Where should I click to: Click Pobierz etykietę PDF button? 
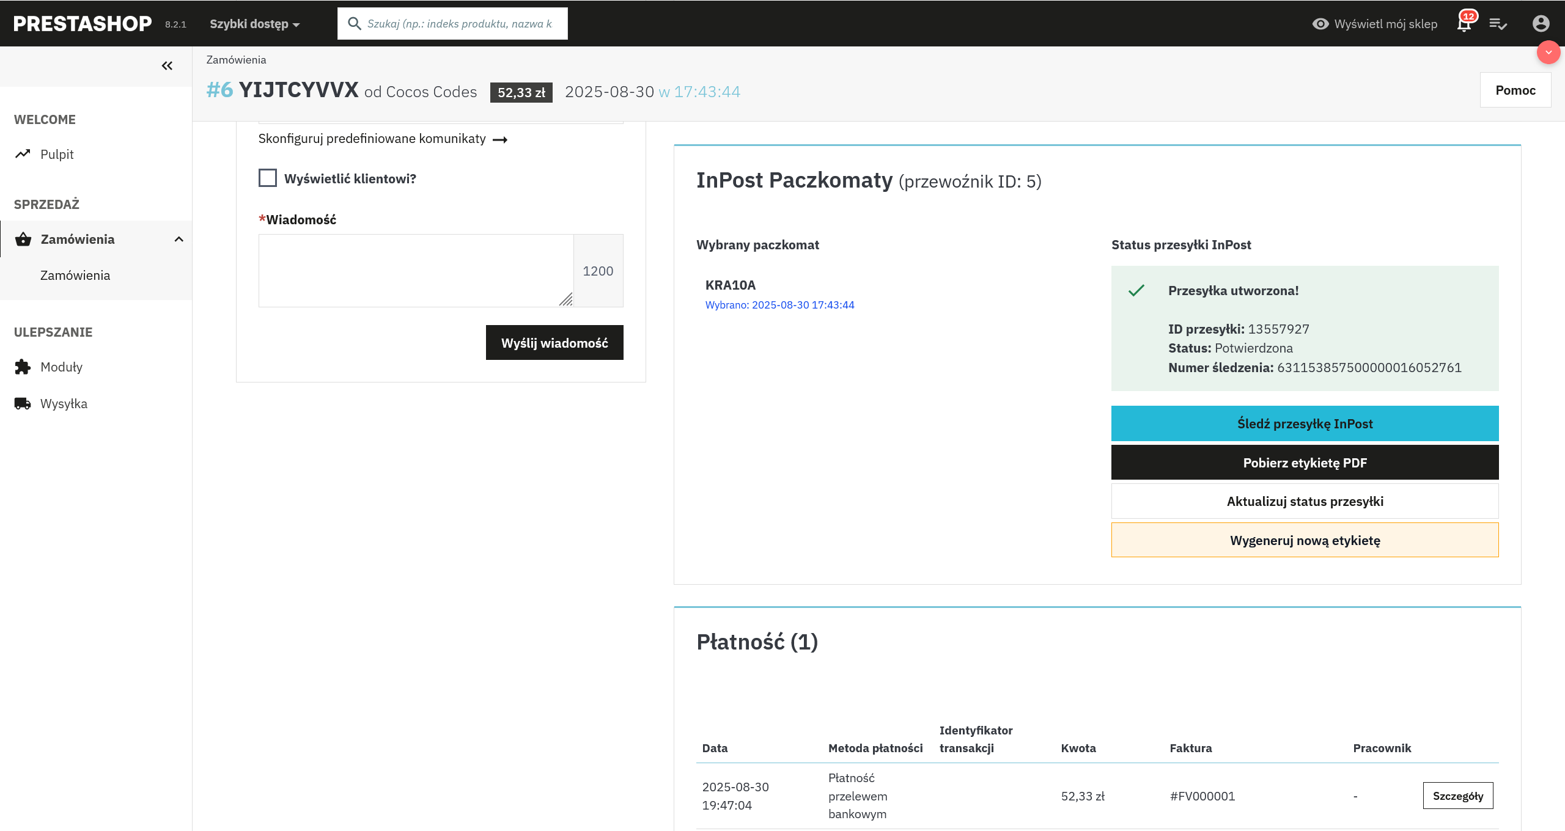point(1305,463)
